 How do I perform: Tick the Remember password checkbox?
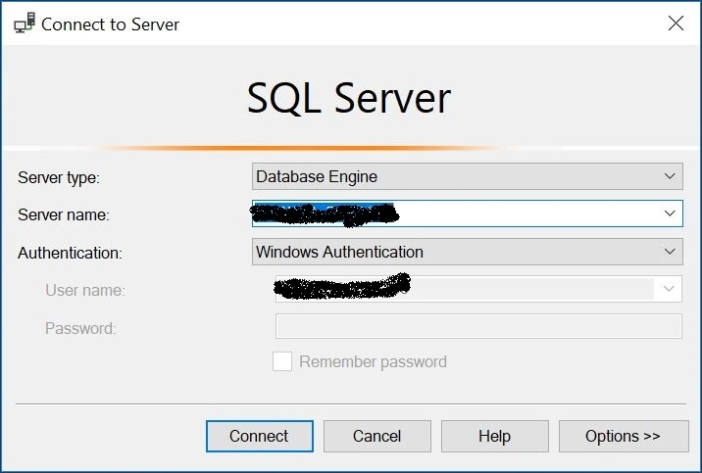[282, 361]
